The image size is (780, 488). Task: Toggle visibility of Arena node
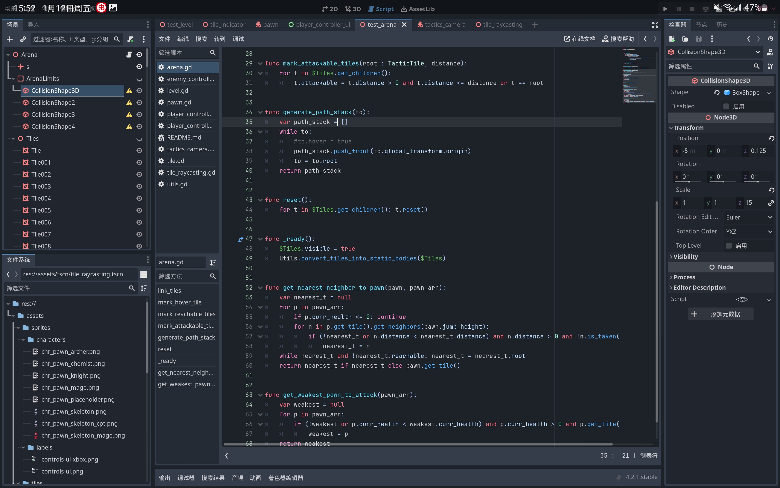139,55
